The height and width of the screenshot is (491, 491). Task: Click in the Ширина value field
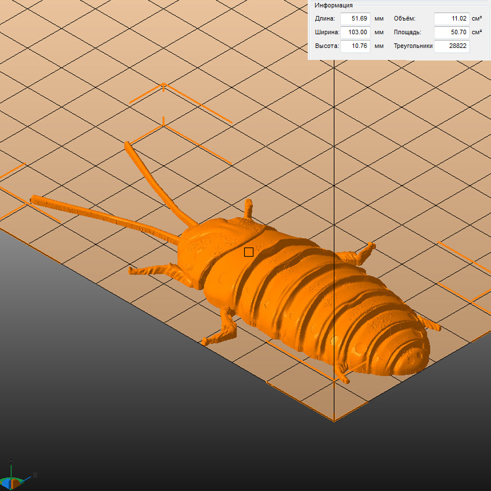(x=355, y=33)
